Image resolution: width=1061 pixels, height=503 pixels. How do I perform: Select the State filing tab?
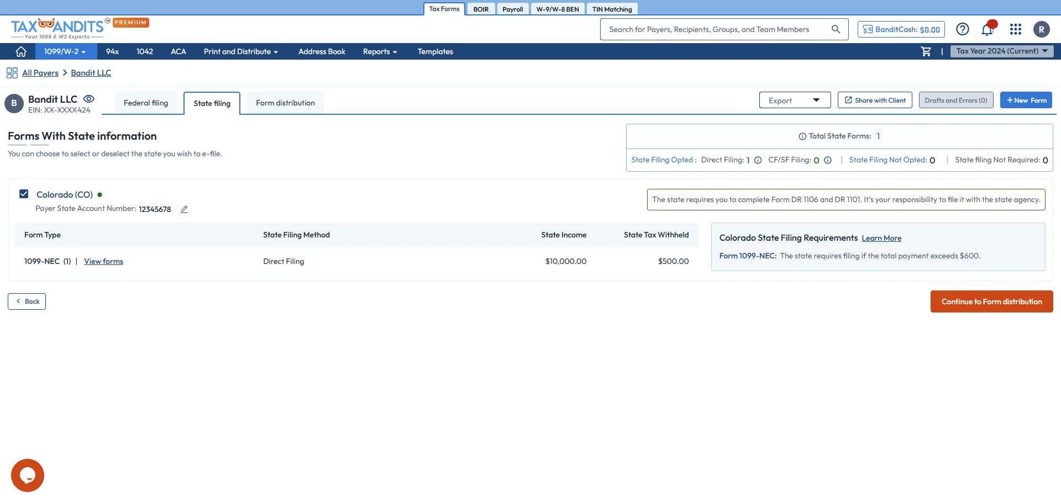[212, 103]
